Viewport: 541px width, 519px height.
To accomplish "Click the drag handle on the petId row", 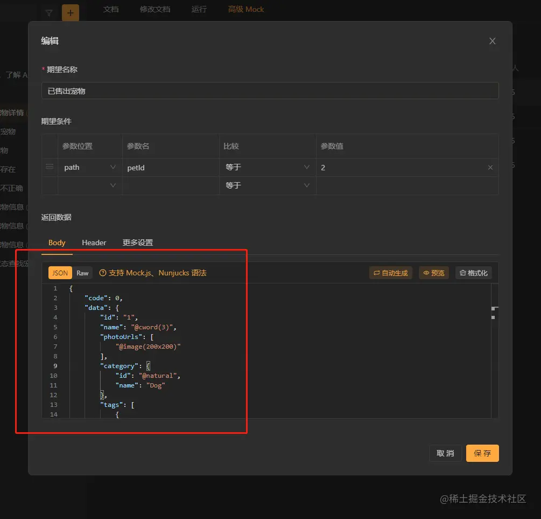I will (x=50, y=167).
